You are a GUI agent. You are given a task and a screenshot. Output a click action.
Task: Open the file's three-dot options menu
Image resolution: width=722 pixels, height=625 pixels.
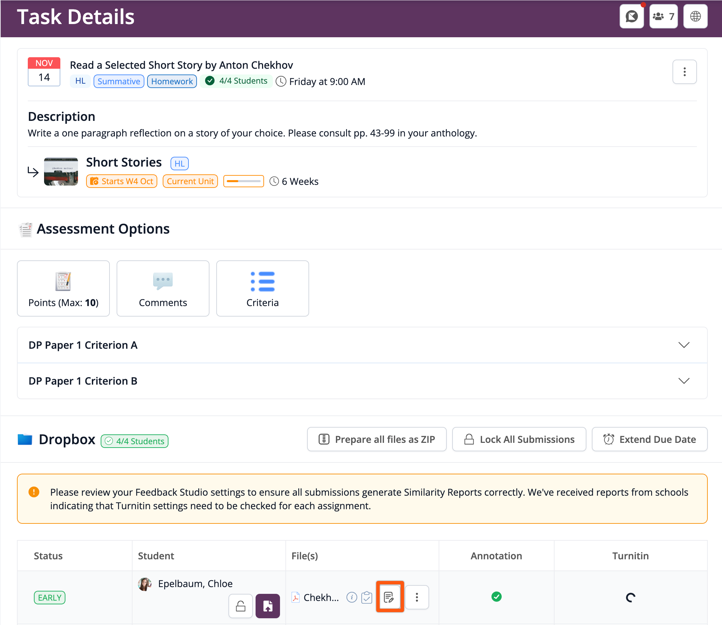[417, 597]
